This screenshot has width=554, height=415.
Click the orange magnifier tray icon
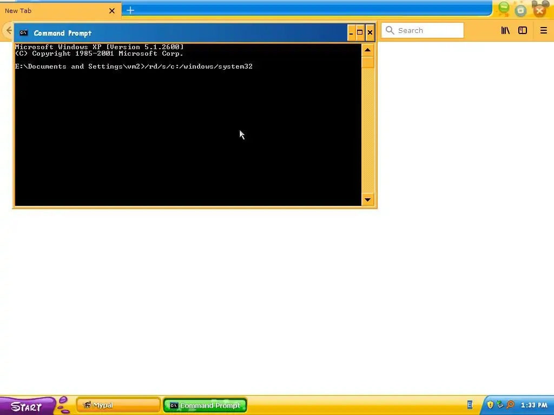coord(511,405)
